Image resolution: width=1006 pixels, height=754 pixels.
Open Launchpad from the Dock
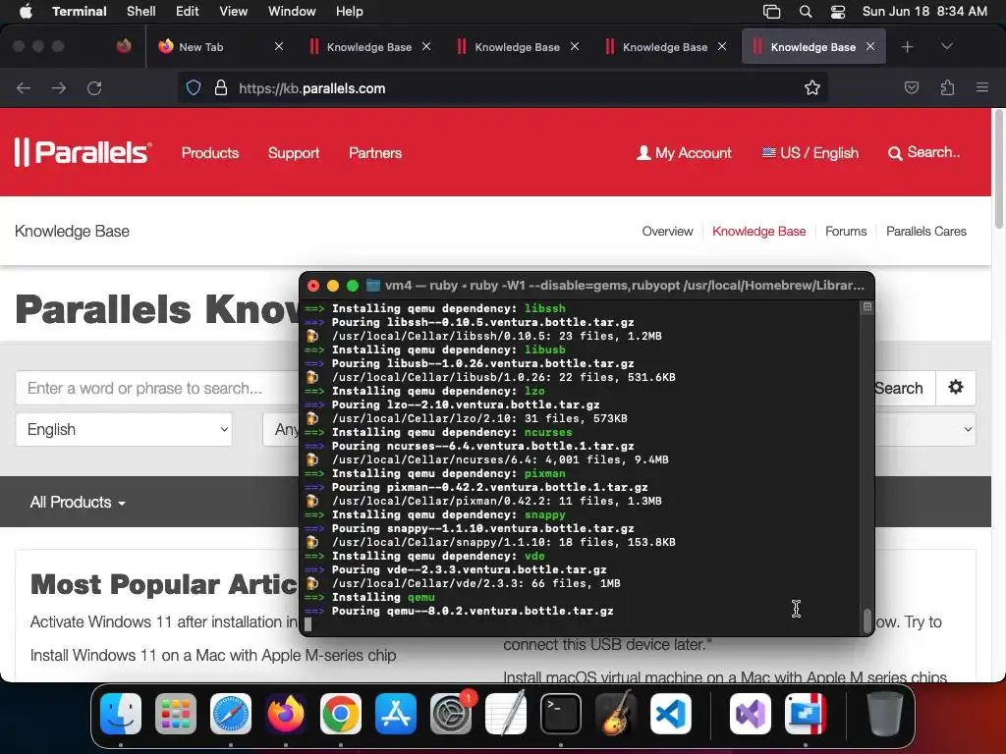(x=176, y=714)
